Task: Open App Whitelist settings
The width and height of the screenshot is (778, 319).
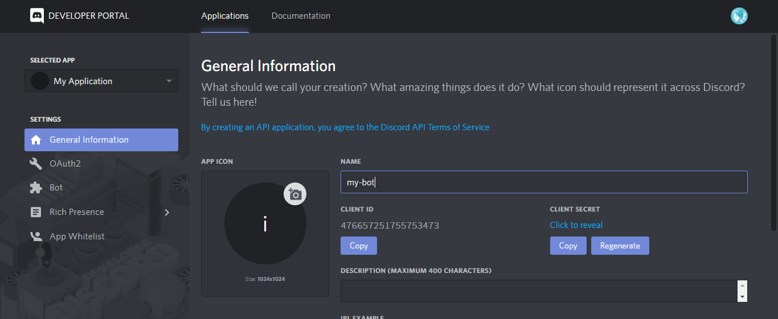Action: pyautogui.click(x=101, y=237)
